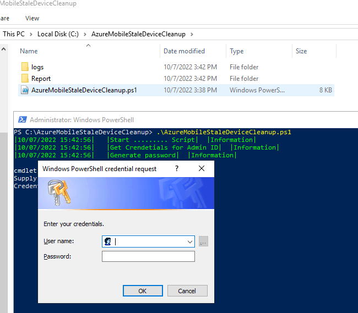Click the Password input field

(148, 256)
